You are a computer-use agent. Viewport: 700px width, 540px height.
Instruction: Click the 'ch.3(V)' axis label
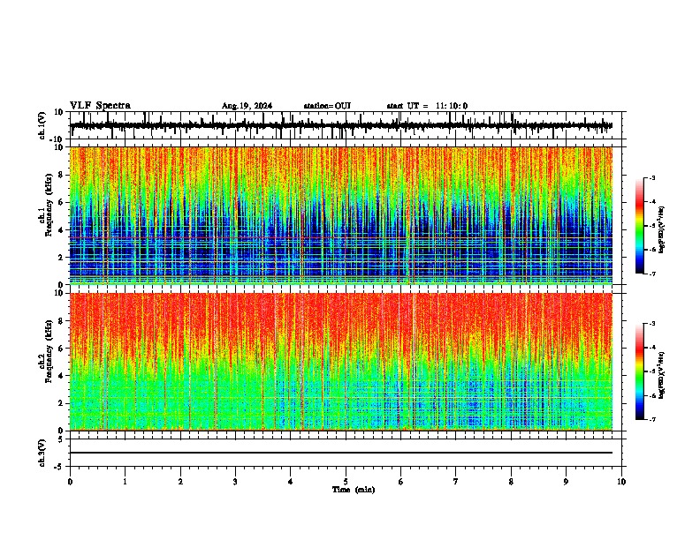click(x=42, y=454)
